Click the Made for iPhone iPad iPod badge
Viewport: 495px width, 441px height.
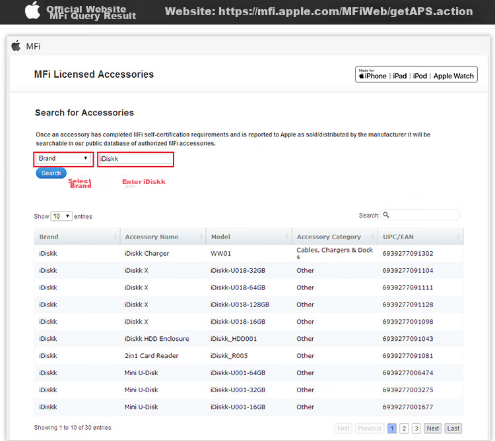(x=416, y=74)
